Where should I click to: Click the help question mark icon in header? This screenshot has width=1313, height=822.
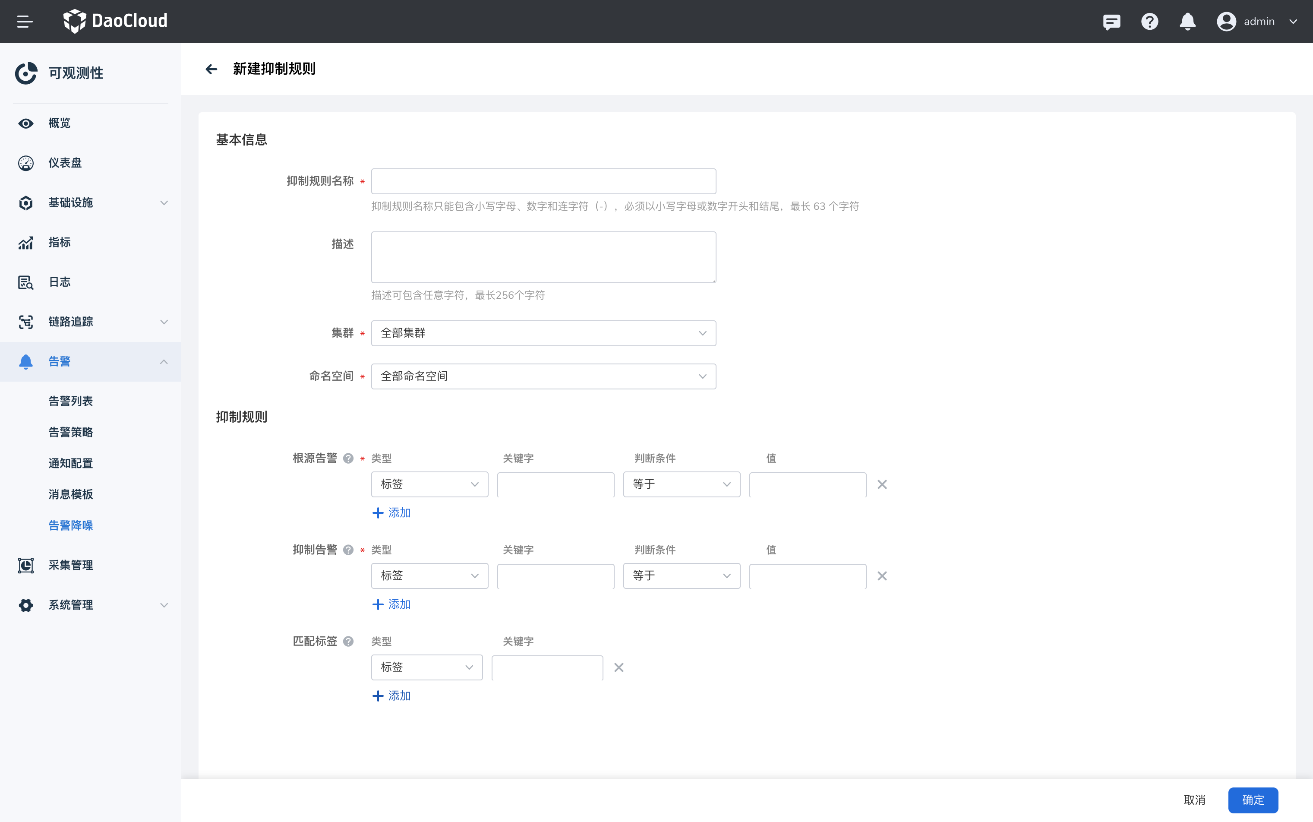coord(1149,22)
